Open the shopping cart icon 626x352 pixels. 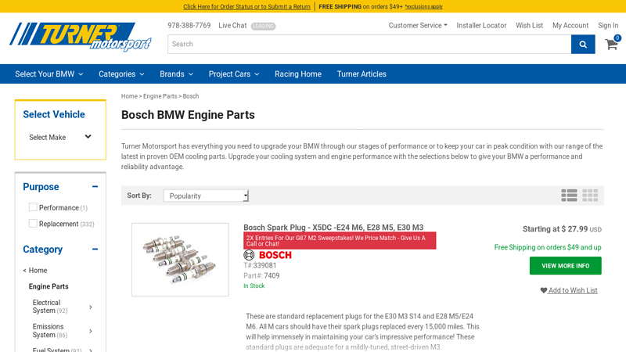click(613, 43)
